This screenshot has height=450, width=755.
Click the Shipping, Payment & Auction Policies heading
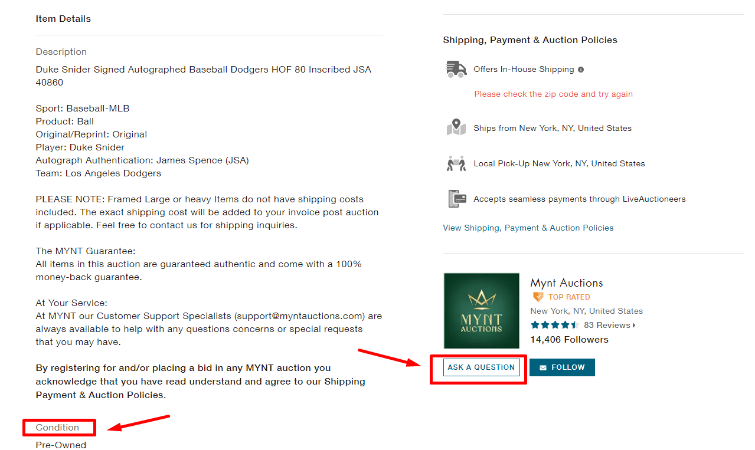530,40
